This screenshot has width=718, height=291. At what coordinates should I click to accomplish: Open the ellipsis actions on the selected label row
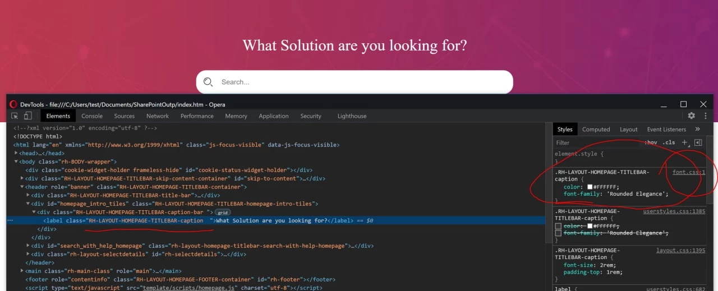10,220
